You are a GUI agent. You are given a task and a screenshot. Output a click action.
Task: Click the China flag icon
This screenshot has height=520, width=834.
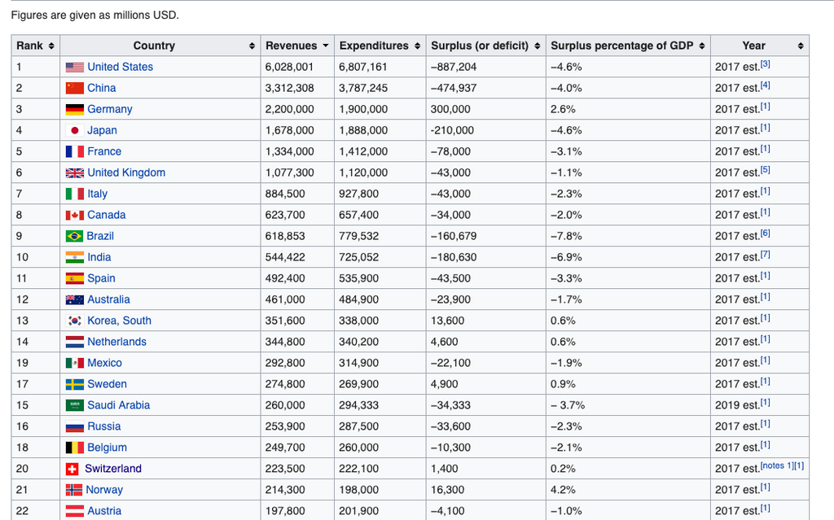pyautogui.click(x=75, y=88)
